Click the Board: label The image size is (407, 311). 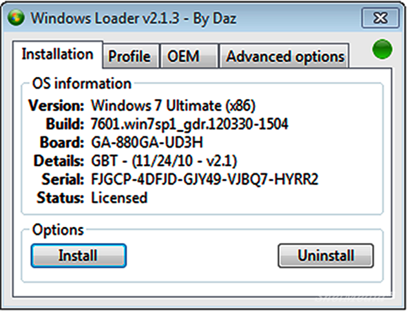click(x=62, y=142)
